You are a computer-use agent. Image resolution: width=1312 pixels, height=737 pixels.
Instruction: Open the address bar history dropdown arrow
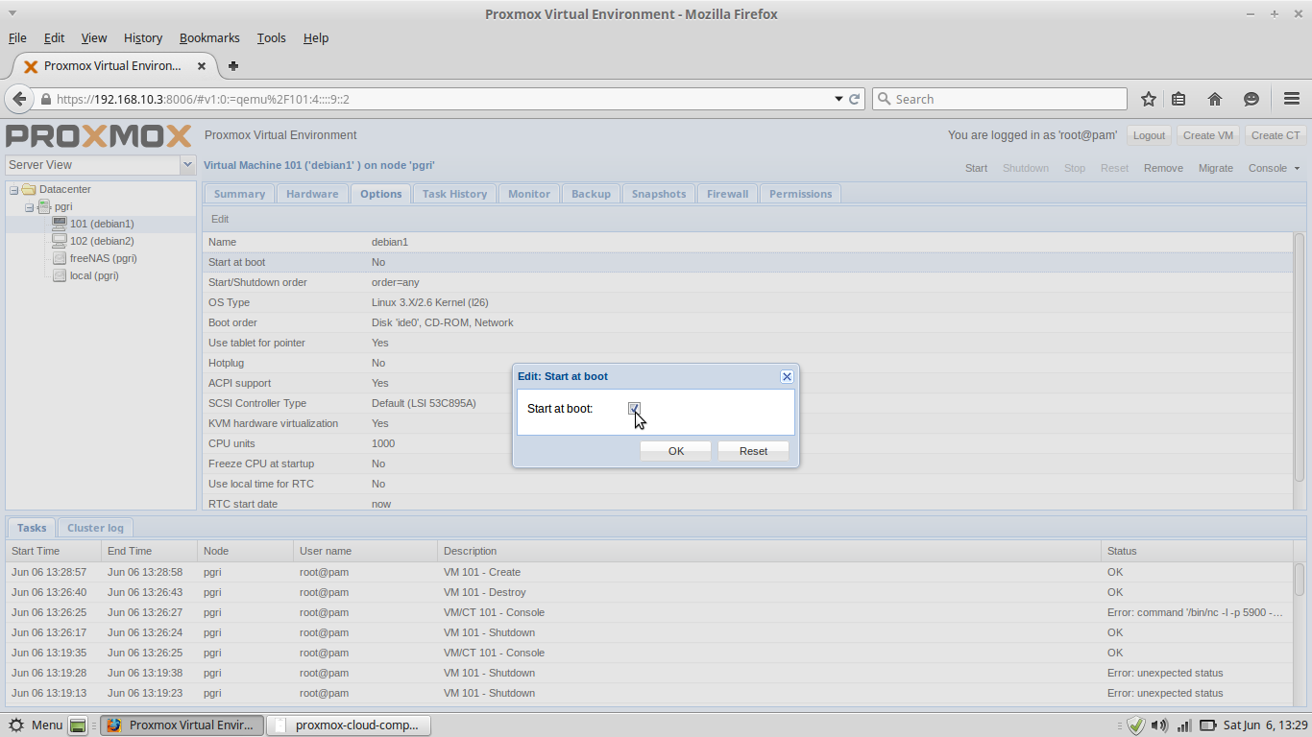[x=838, y=99]
